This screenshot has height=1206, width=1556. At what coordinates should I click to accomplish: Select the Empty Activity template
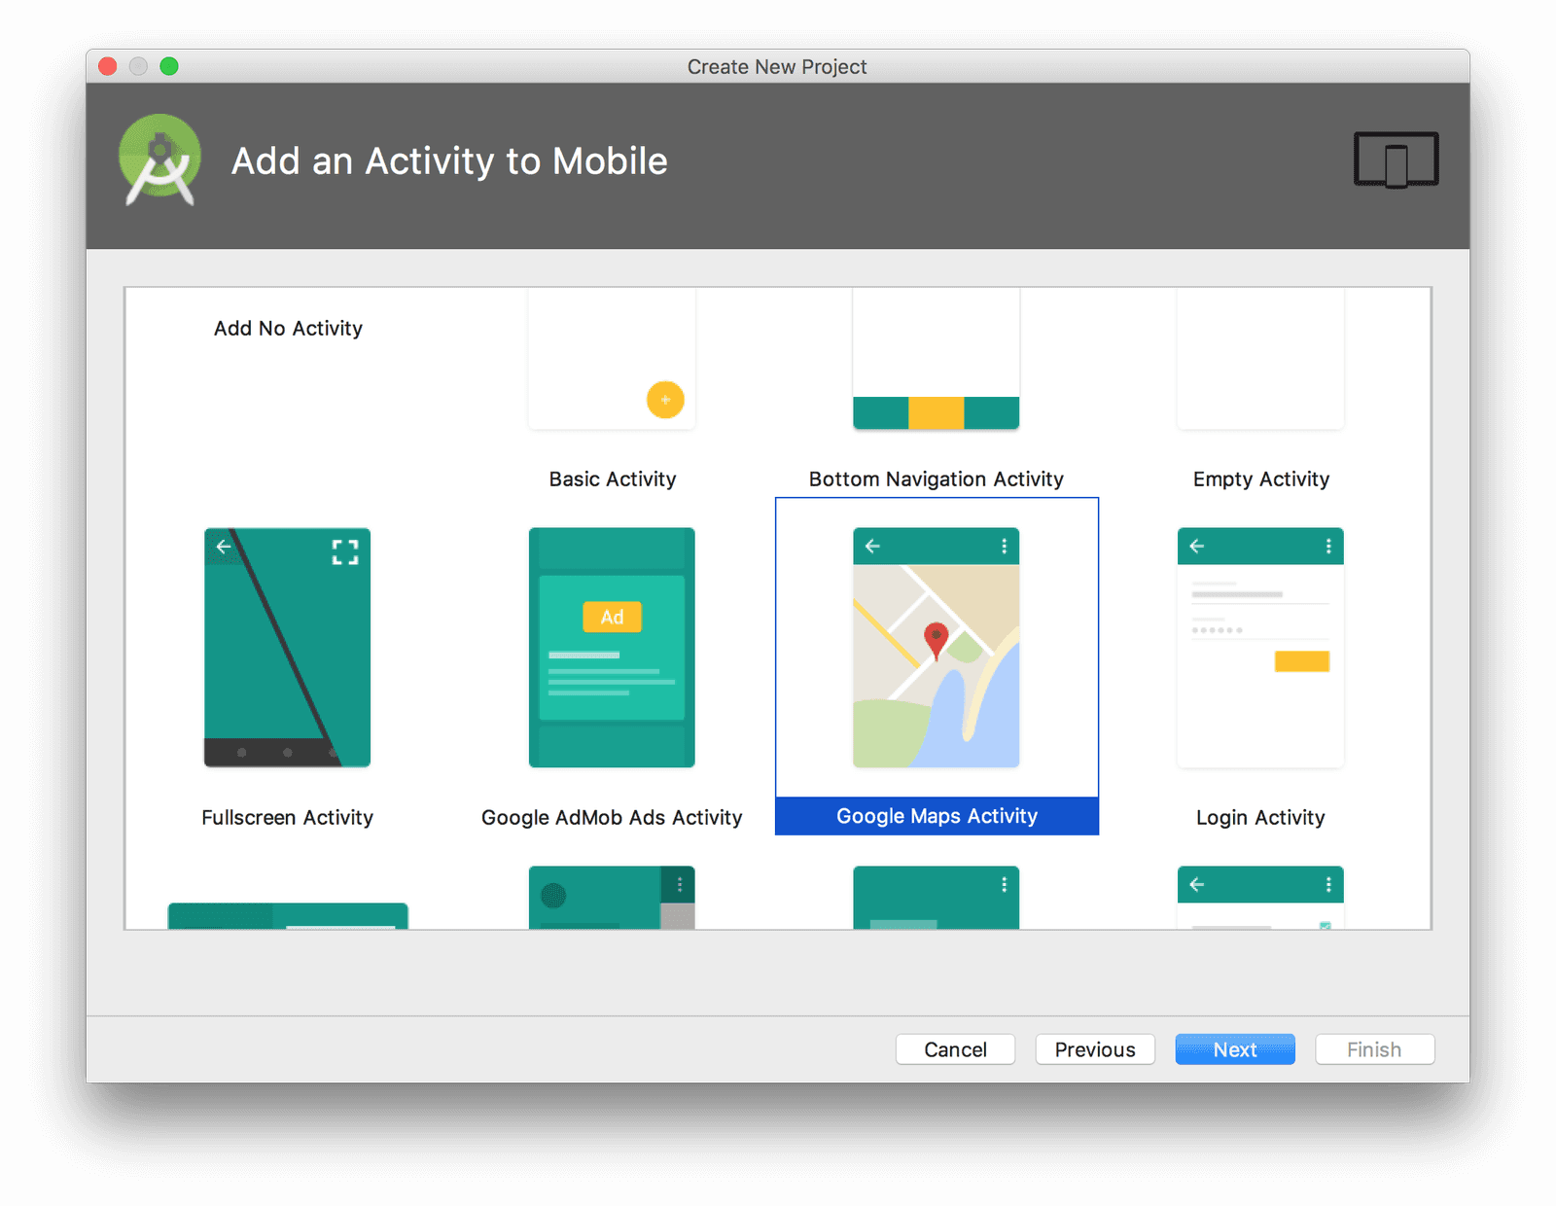(1260, 389)
